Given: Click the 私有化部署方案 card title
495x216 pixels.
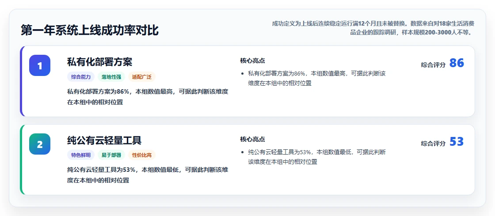Looking at the screenshot, I should pyautogui.click(x=99, y=62).
